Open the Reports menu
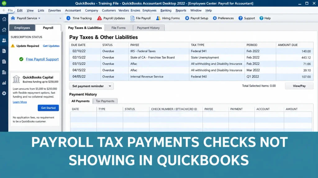 click(x=181, y=10)
